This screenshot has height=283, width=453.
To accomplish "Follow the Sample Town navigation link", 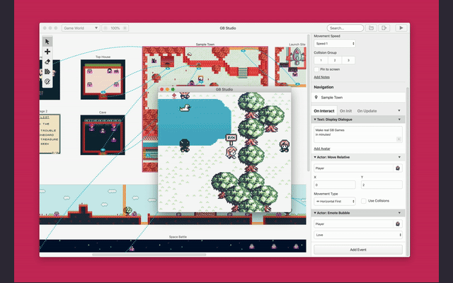I will click(358, 98).
